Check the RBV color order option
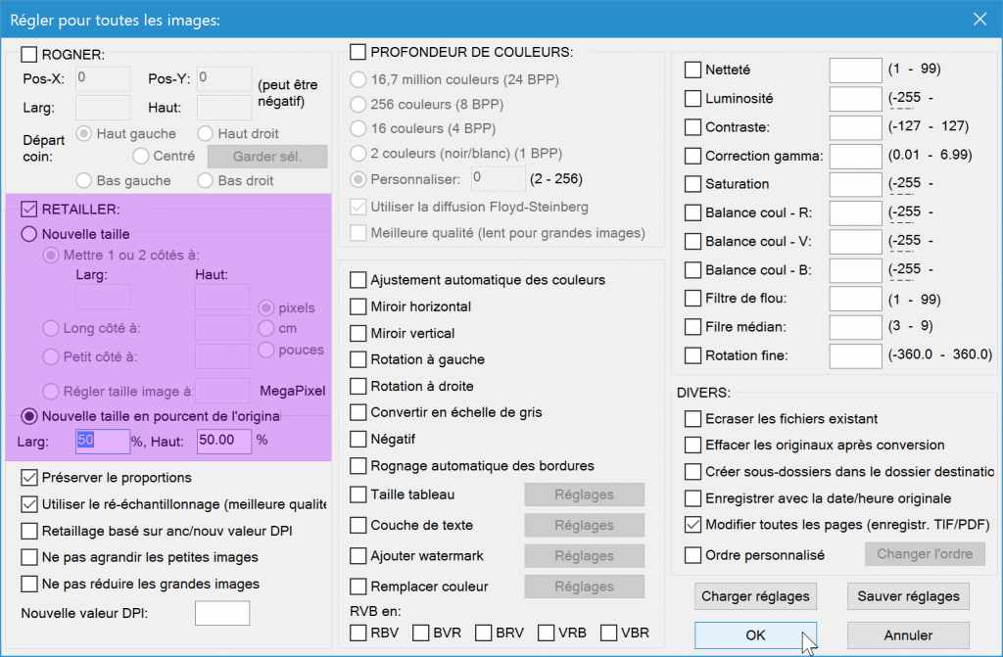This screenshot has width=1003, height=657. [x=358, y=633]
